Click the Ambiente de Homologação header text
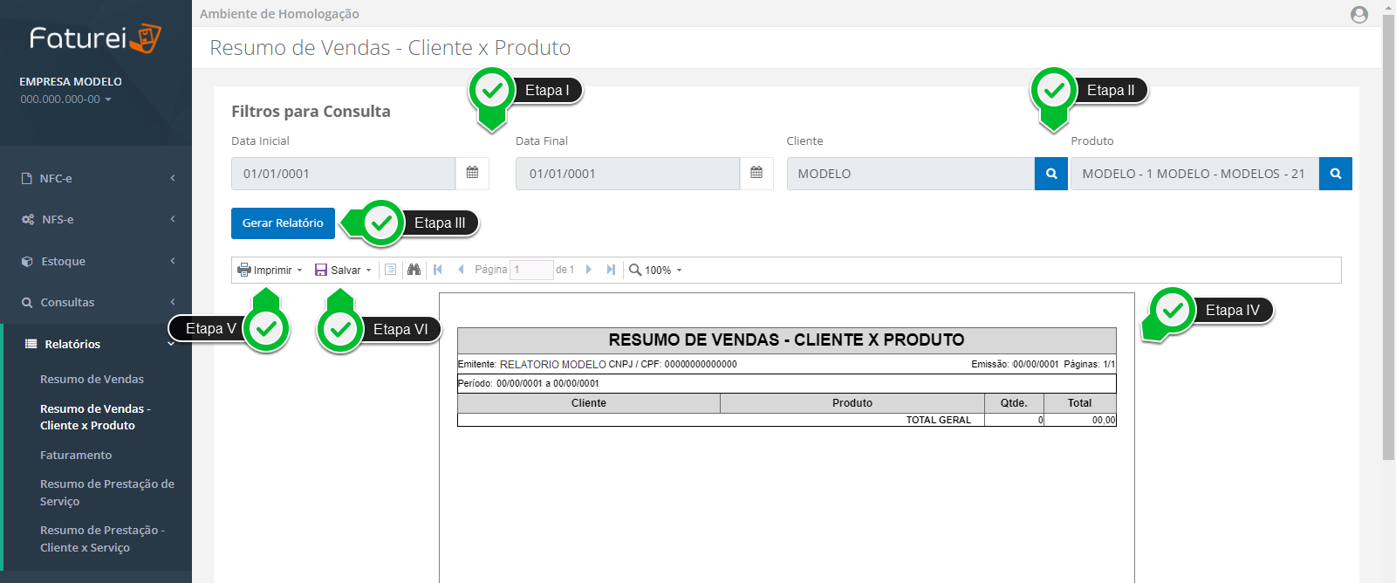Screen dimensions: 1396x583 pos(279,14)
